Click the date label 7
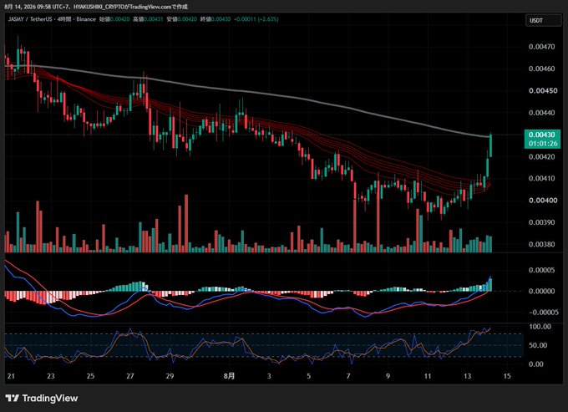The image size is (568, 412). pyautogui.click(x=348, y=376)
